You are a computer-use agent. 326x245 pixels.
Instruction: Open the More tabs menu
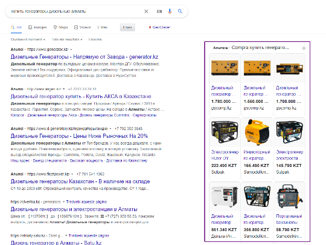click(x=102, y=27)
